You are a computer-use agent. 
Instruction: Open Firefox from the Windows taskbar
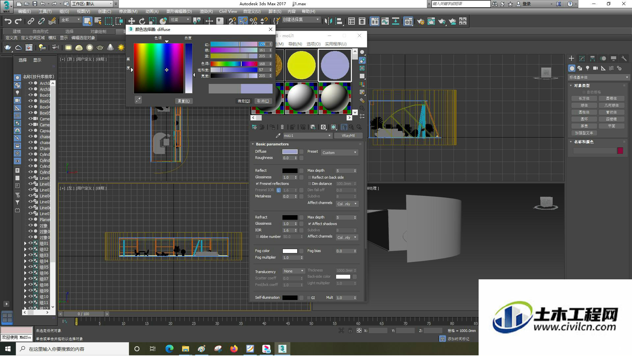coord(234,349)
